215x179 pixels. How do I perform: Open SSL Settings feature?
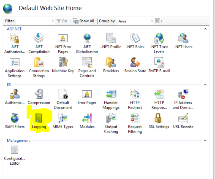159,121
